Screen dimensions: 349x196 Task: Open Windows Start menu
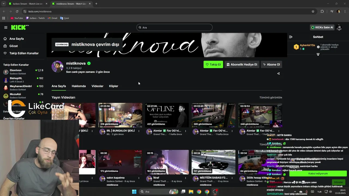(134, 192)
